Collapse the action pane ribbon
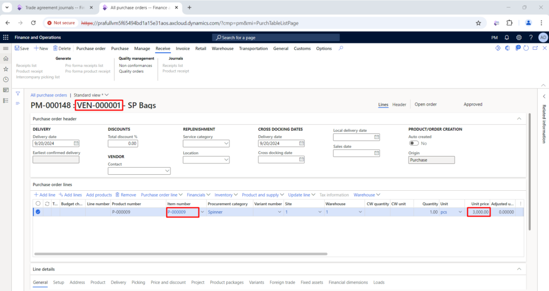Viewport: 549px width, 291px height. pos(543,85)
